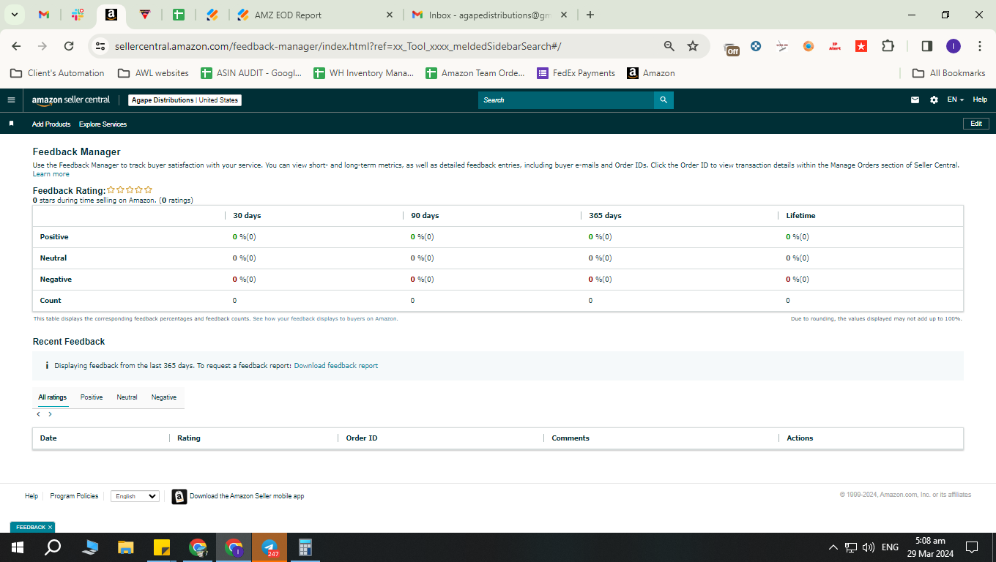
Task: Select the Negative feedback tab
Action: (x=164, y=397)
